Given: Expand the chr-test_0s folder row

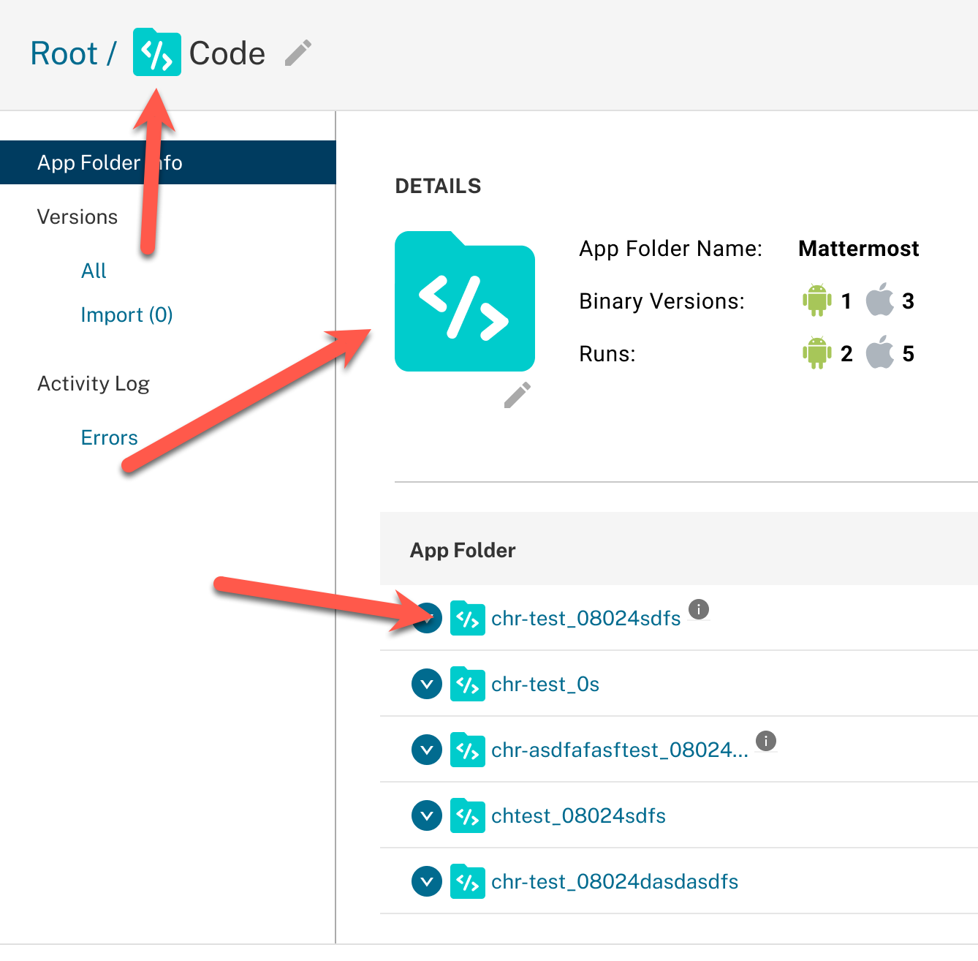Looking at the screenshot, I should [427, 684].
